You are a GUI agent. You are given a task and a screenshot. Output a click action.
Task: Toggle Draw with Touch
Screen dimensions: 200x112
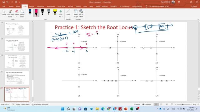10,13
